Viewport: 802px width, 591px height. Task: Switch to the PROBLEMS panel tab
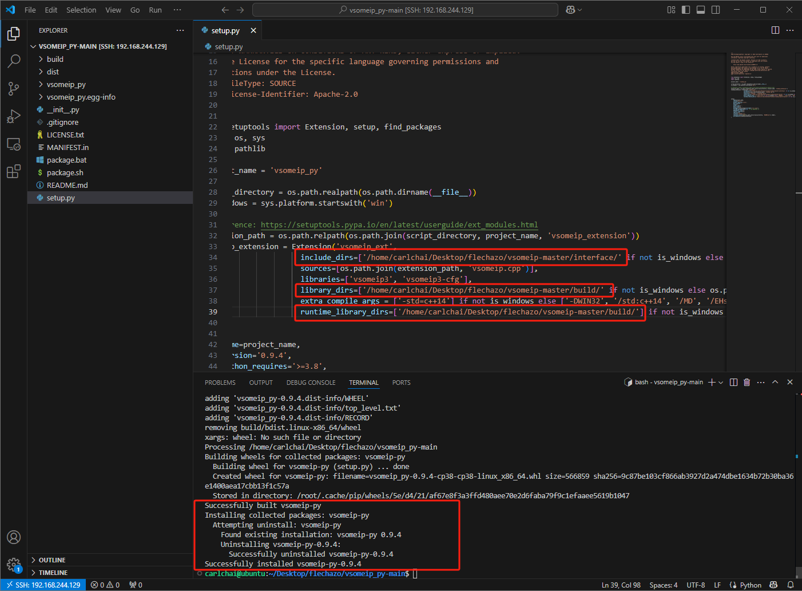tap(220, 383)
